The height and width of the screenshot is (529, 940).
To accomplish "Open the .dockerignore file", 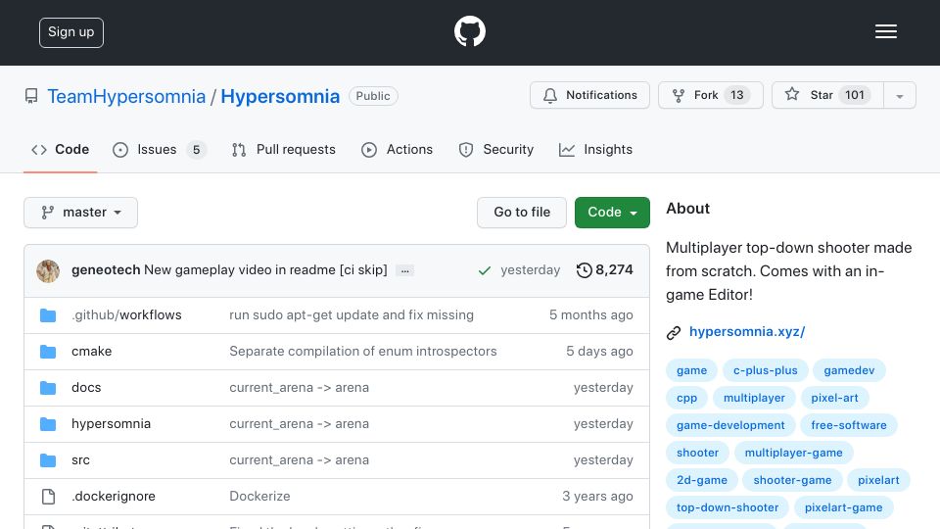I will [114, 496].
